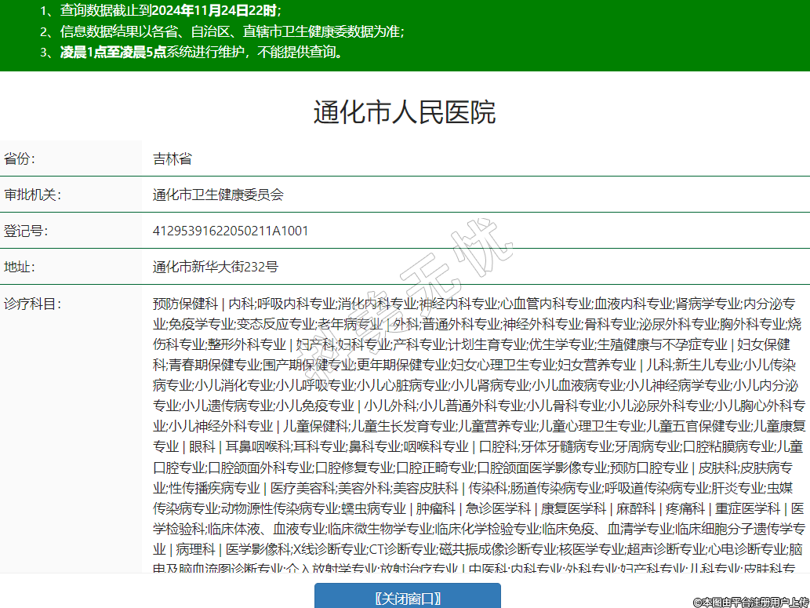Click the 关闭窗口 close window button

point(407,598)
